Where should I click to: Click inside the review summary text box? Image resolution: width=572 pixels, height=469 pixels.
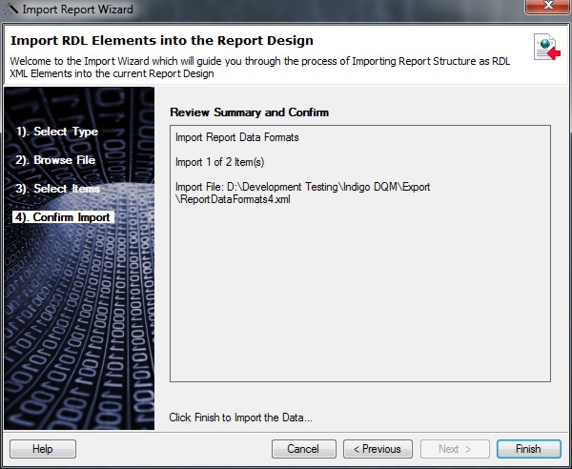pos(359,305)
